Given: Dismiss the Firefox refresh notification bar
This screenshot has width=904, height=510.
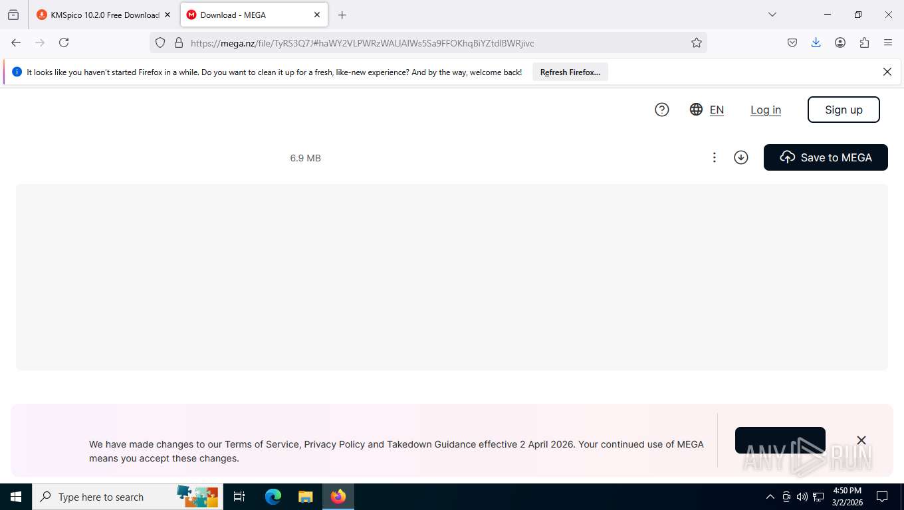Looking at the screenshot, I should [x=887, y=72].
